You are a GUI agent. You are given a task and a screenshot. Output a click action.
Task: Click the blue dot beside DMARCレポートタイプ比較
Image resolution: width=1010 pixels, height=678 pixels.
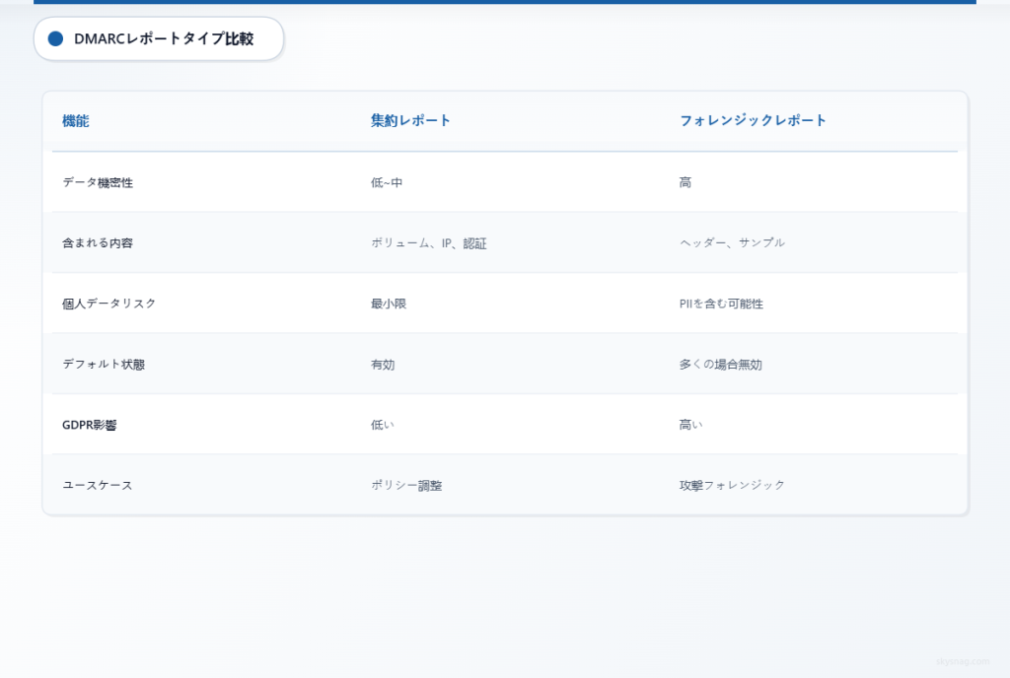[x=55, y=38]
